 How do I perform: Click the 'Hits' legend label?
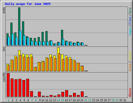tap(130, 11)
